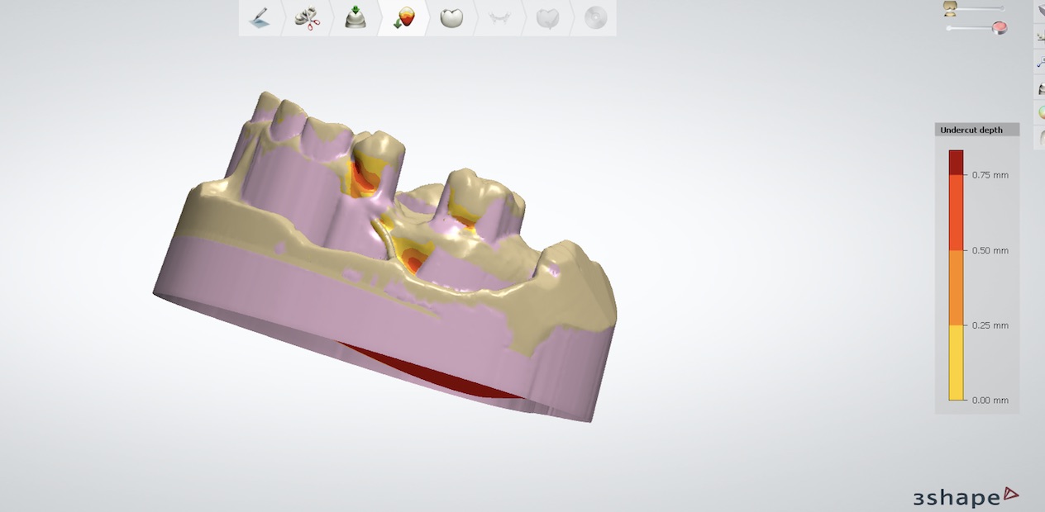Click the faded anatomy tooth step icon
The height and width of the screenshot is (512, 1045).
[547, 17]
